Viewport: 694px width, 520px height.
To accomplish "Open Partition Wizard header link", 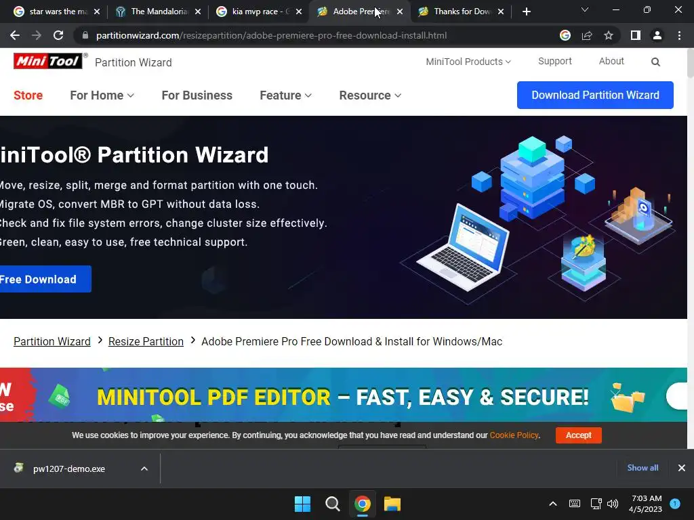I will 134,62.
